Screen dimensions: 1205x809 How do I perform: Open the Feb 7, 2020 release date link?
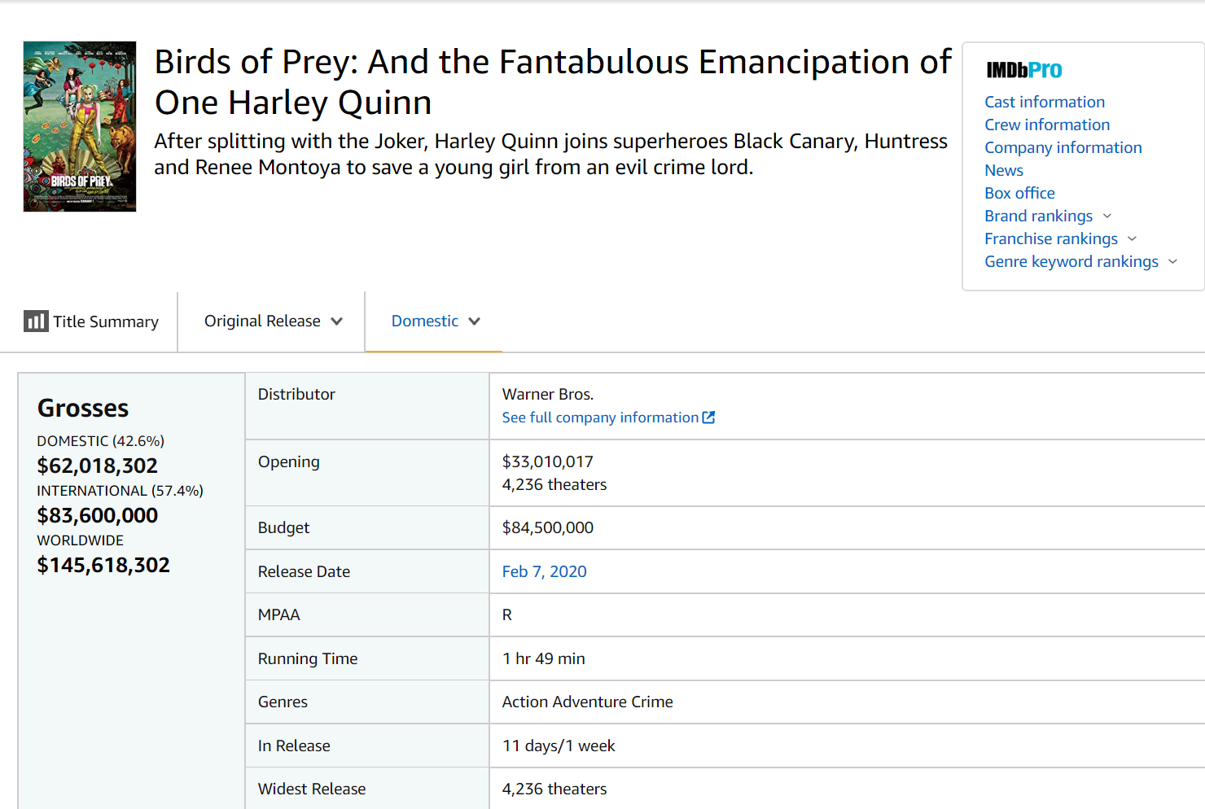(544, 571)
